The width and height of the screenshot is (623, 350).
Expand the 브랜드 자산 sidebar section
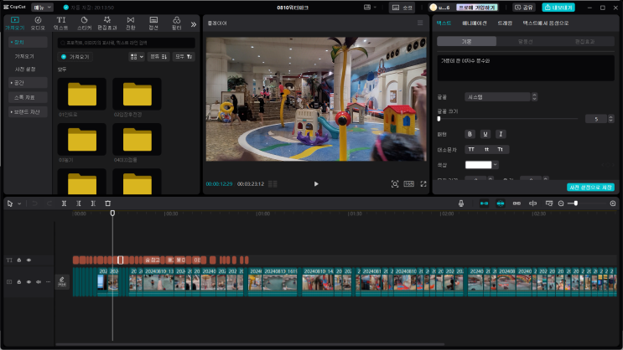(26, 111)
